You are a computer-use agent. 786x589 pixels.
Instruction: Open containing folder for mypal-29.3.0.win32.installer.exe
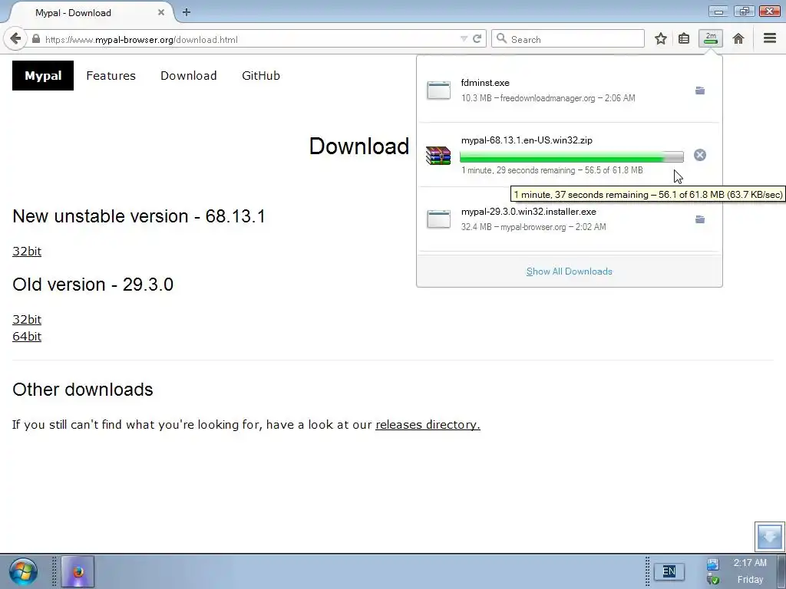coord(700,219)
